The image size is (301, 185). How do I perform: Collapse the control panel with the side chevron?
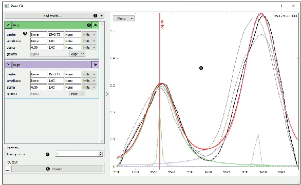click(x=107, y=94)
